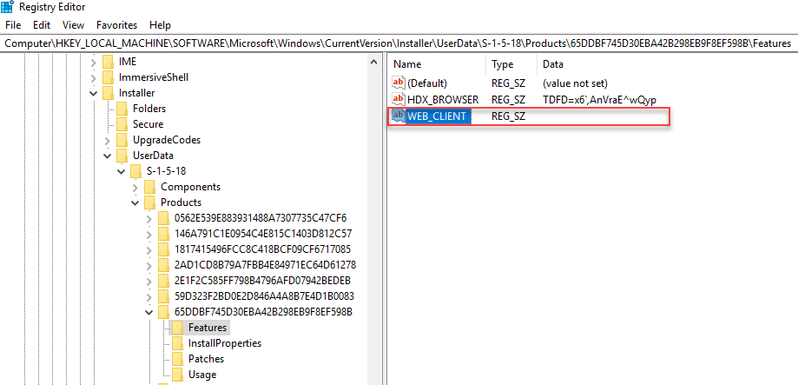Select the 1817415496FCC8C418BCF09CF6717085 tree item
Screen dimensions: 798x385
click(x=262, y=249)
